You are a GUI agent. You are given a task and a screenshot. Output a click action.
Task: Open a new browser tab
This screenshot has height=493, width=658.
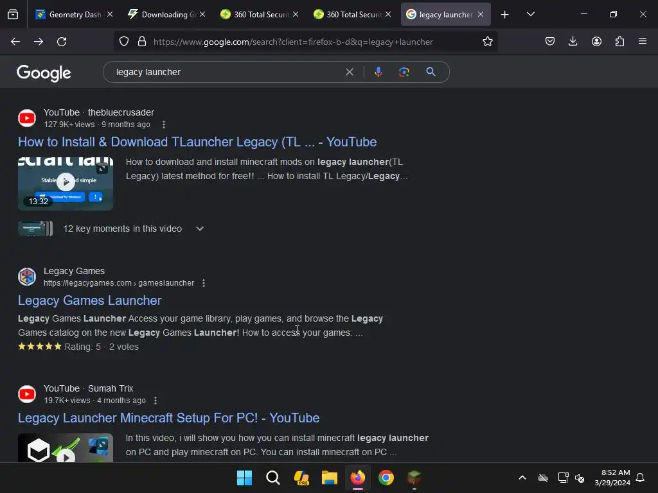click(505, 15)
